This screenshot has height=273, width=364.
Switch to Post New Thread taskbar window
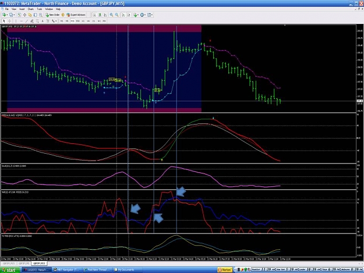97,270
